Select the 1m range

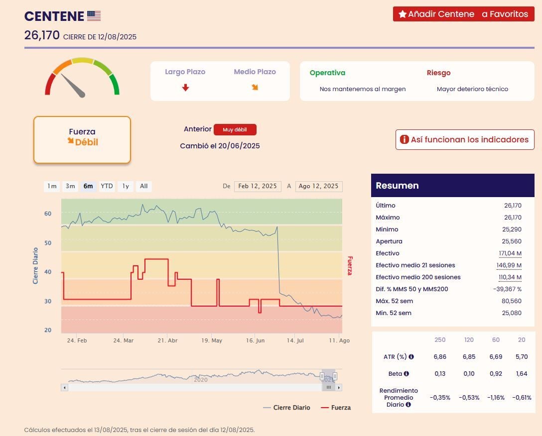click(52, 186)
